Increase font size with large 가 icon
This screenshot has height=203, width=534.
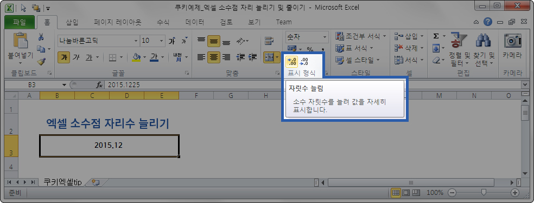pos(172,41)
